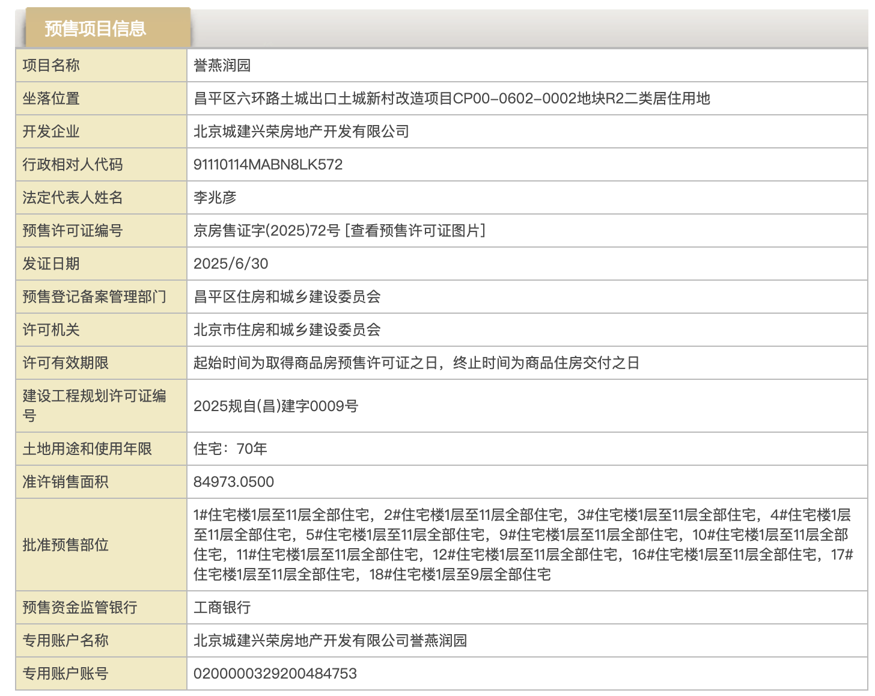Image resolution: width=875 pixels, height=696 pixels.
Task: Click the 专用账户名称 account name value
Action: point(330,641)
